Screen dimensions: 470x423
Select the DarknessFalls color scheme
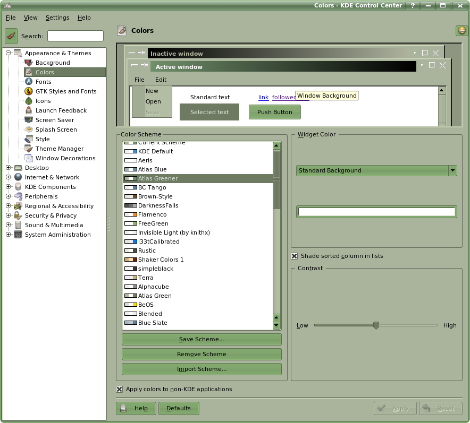[198, 205]
